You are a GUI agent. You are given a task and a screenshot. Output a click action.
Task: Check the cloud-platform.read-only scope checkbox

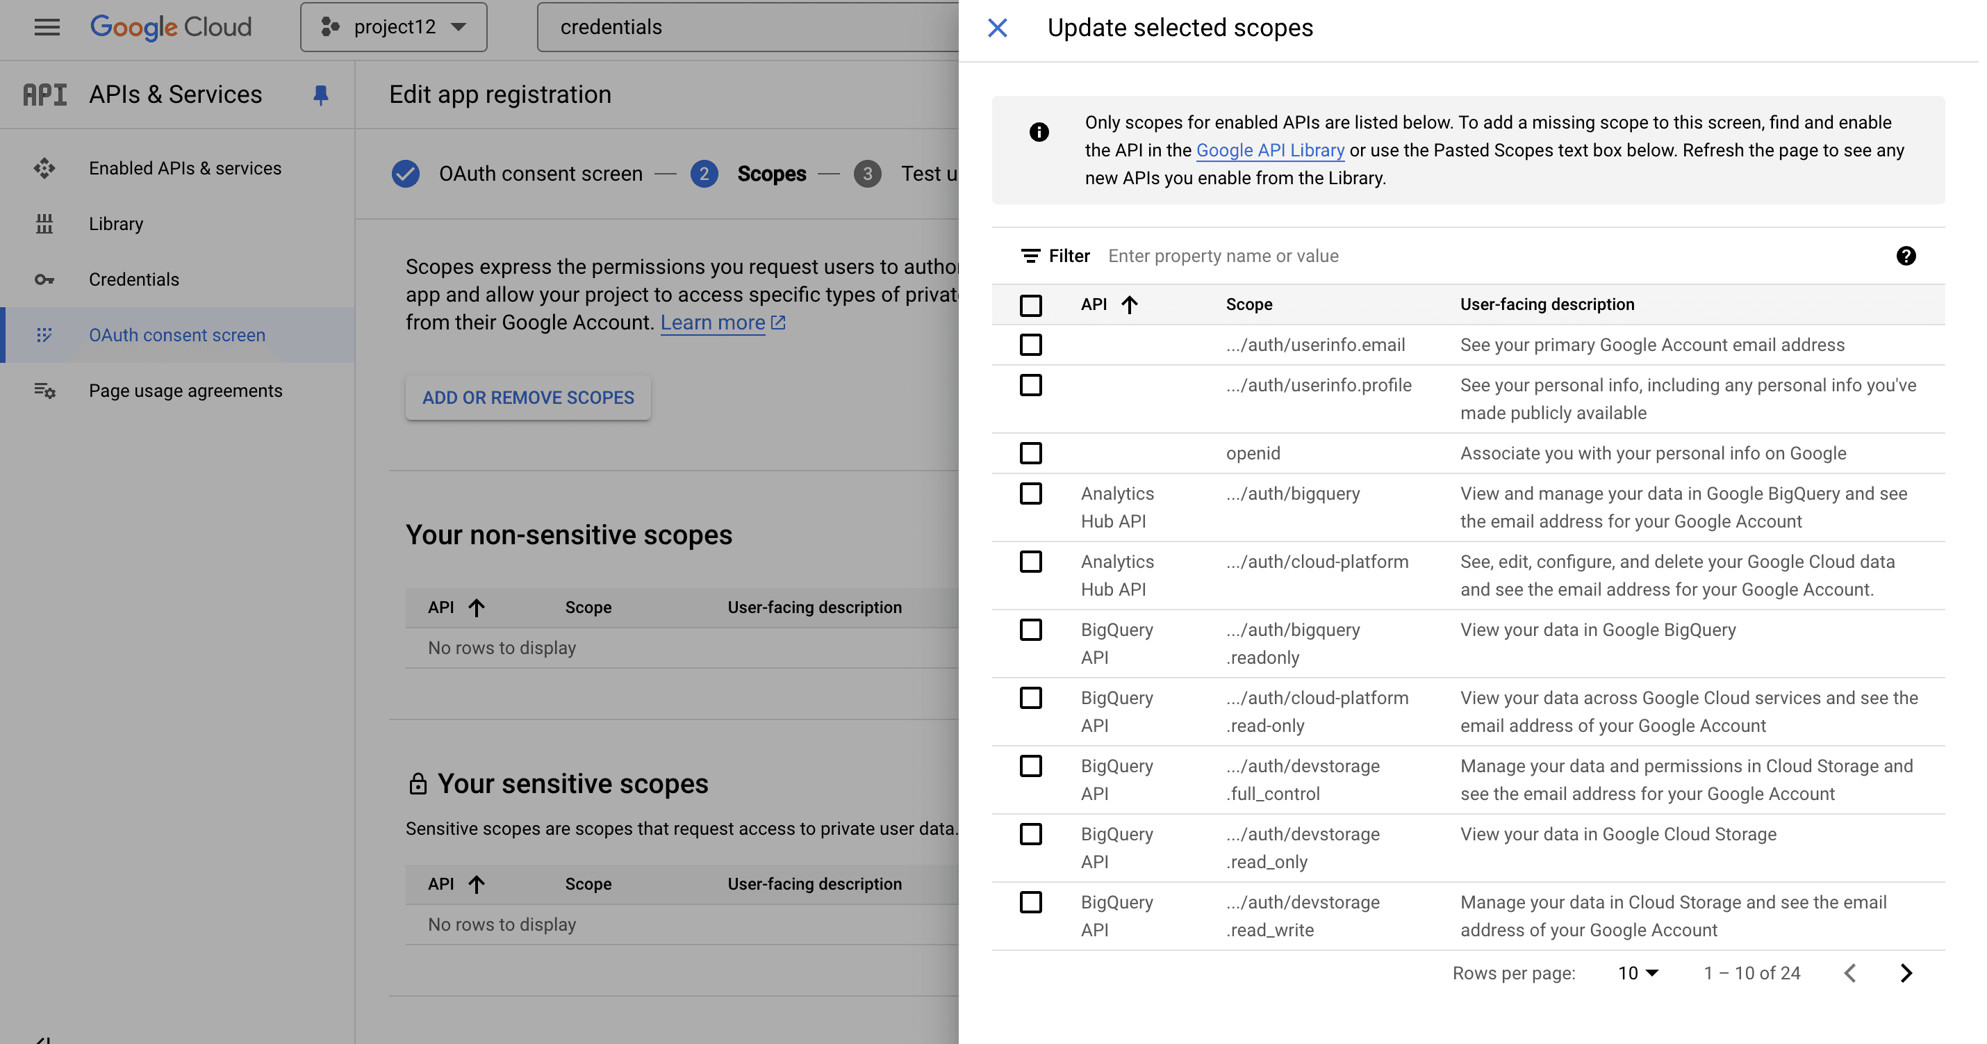pyautogui.click(x=1031, y=698)
